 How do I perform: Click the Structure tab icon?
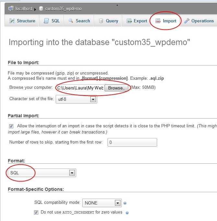(x=12, y=21)
